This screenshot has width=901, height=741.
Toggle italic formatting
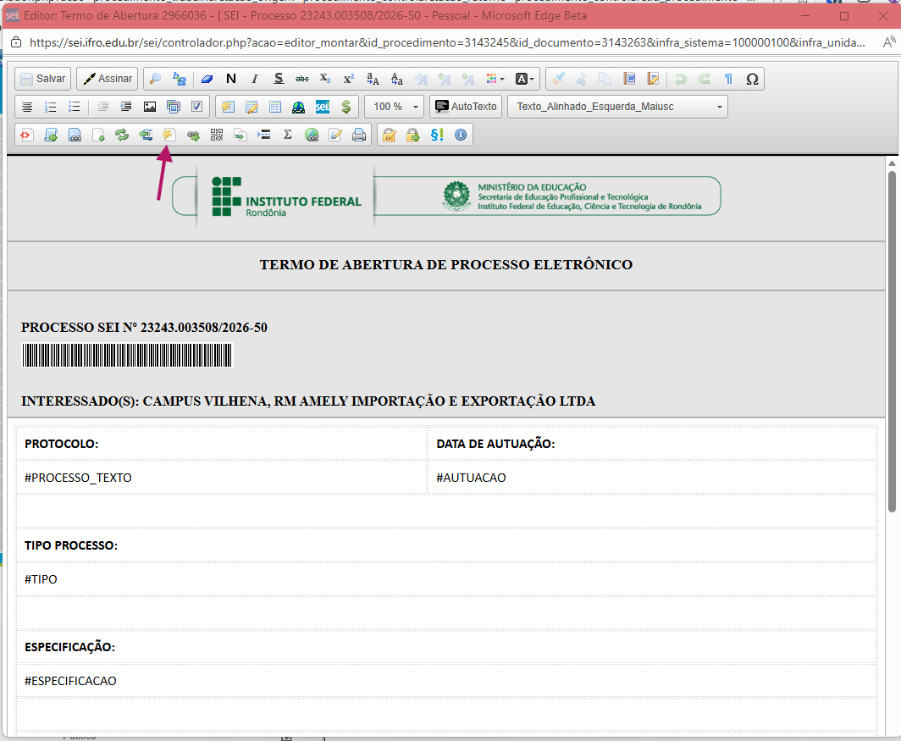tap(254, 79)
